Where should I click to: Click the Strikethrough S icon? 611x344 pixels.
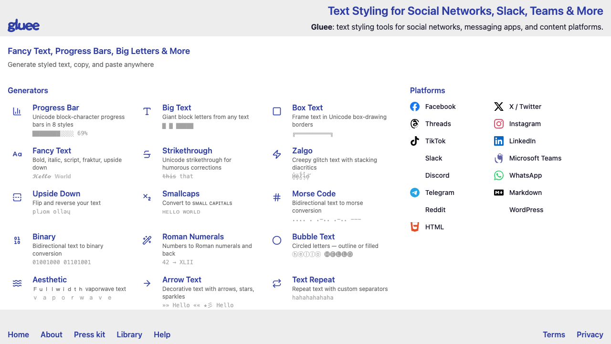[x=147, y=154]
